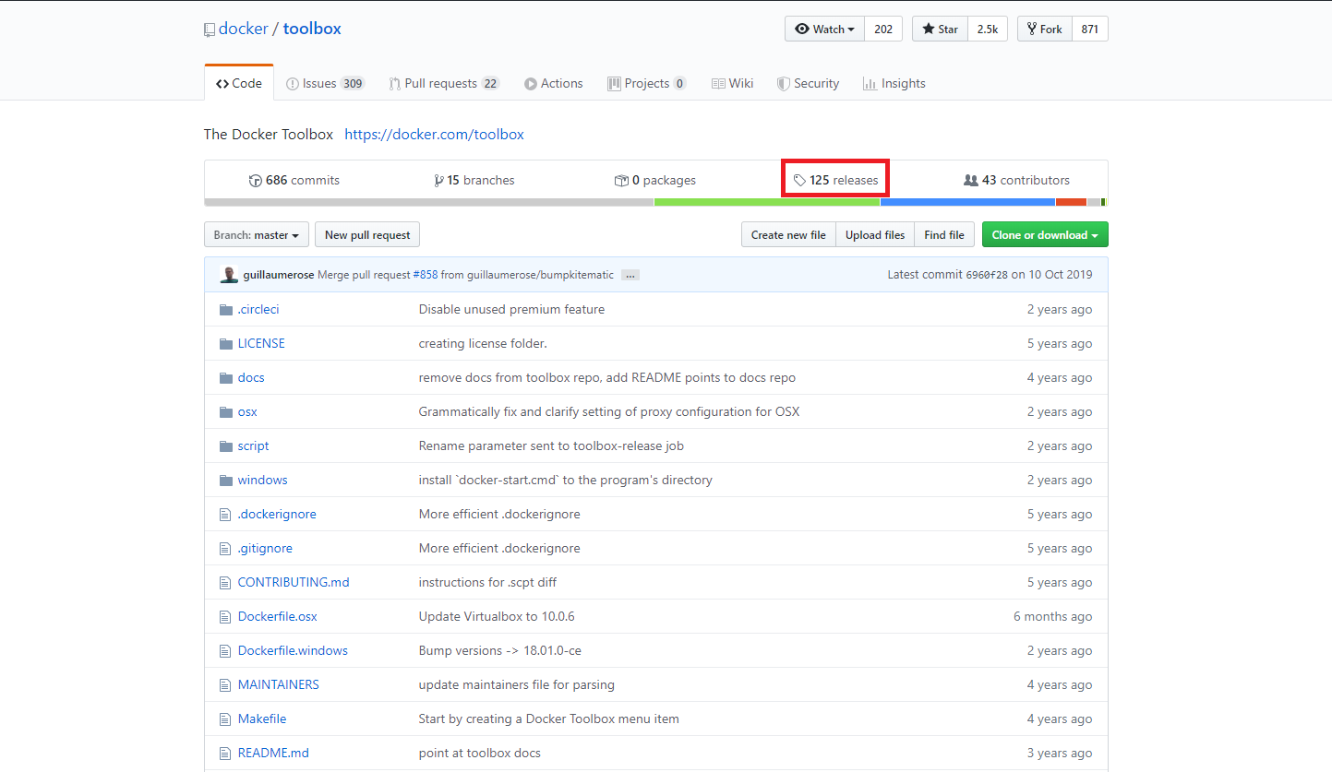Open pull request #858 link

click(426, 275)
